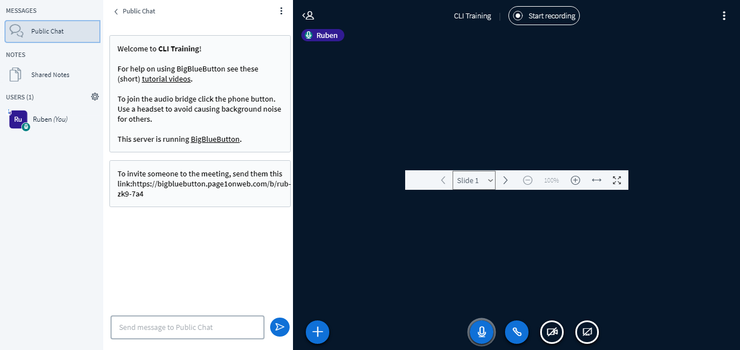Image resolution: width=740 pixels, height=350 pixels.
Task: Open Shared Notes panel
Action: [x=52, y=75]
